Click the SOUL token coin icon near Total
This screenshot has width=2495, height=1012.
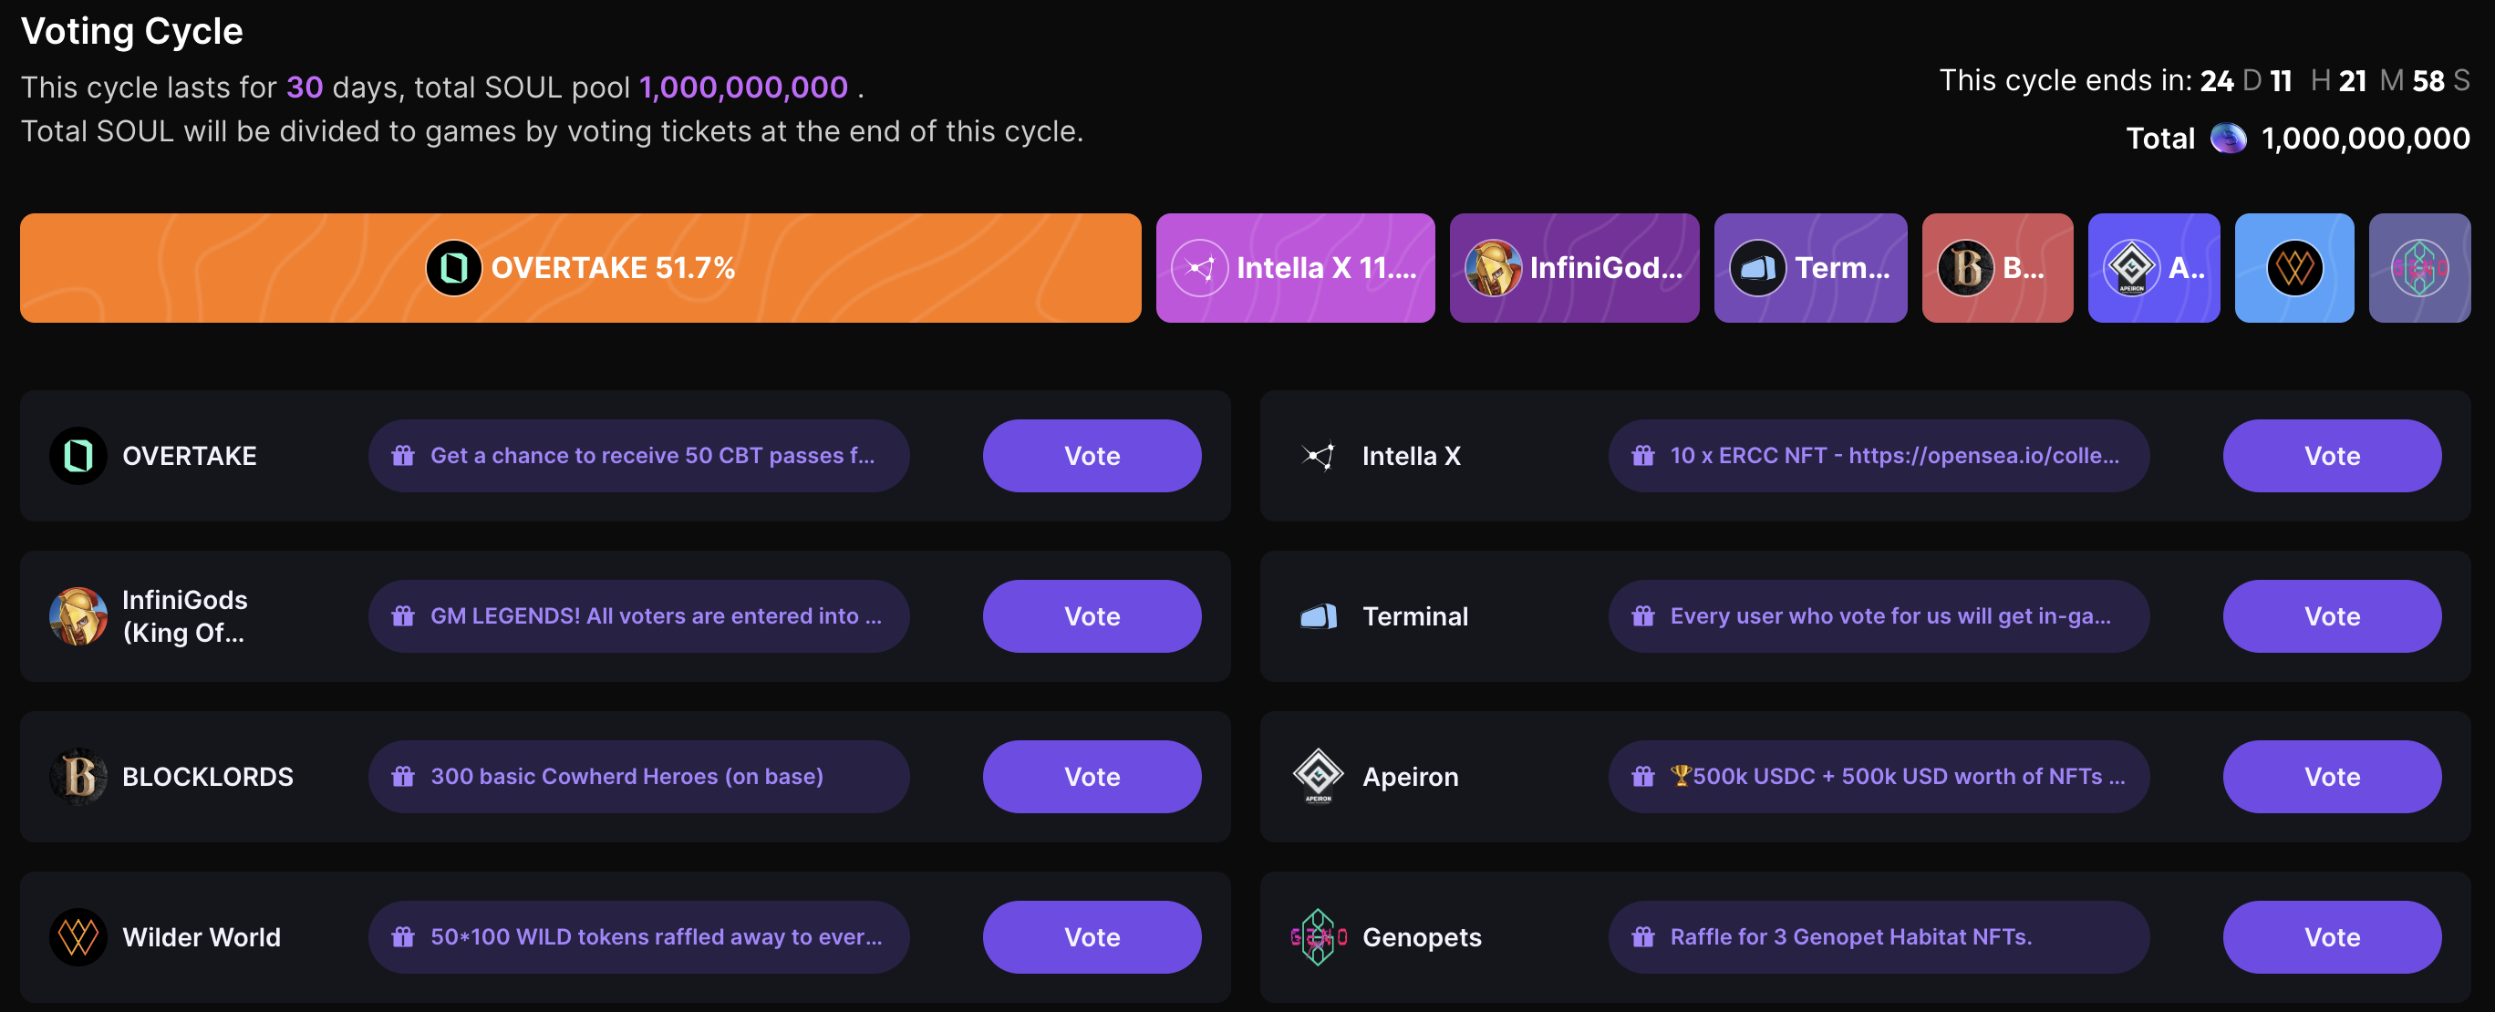pyautogui.click(x=2228, y=139)
